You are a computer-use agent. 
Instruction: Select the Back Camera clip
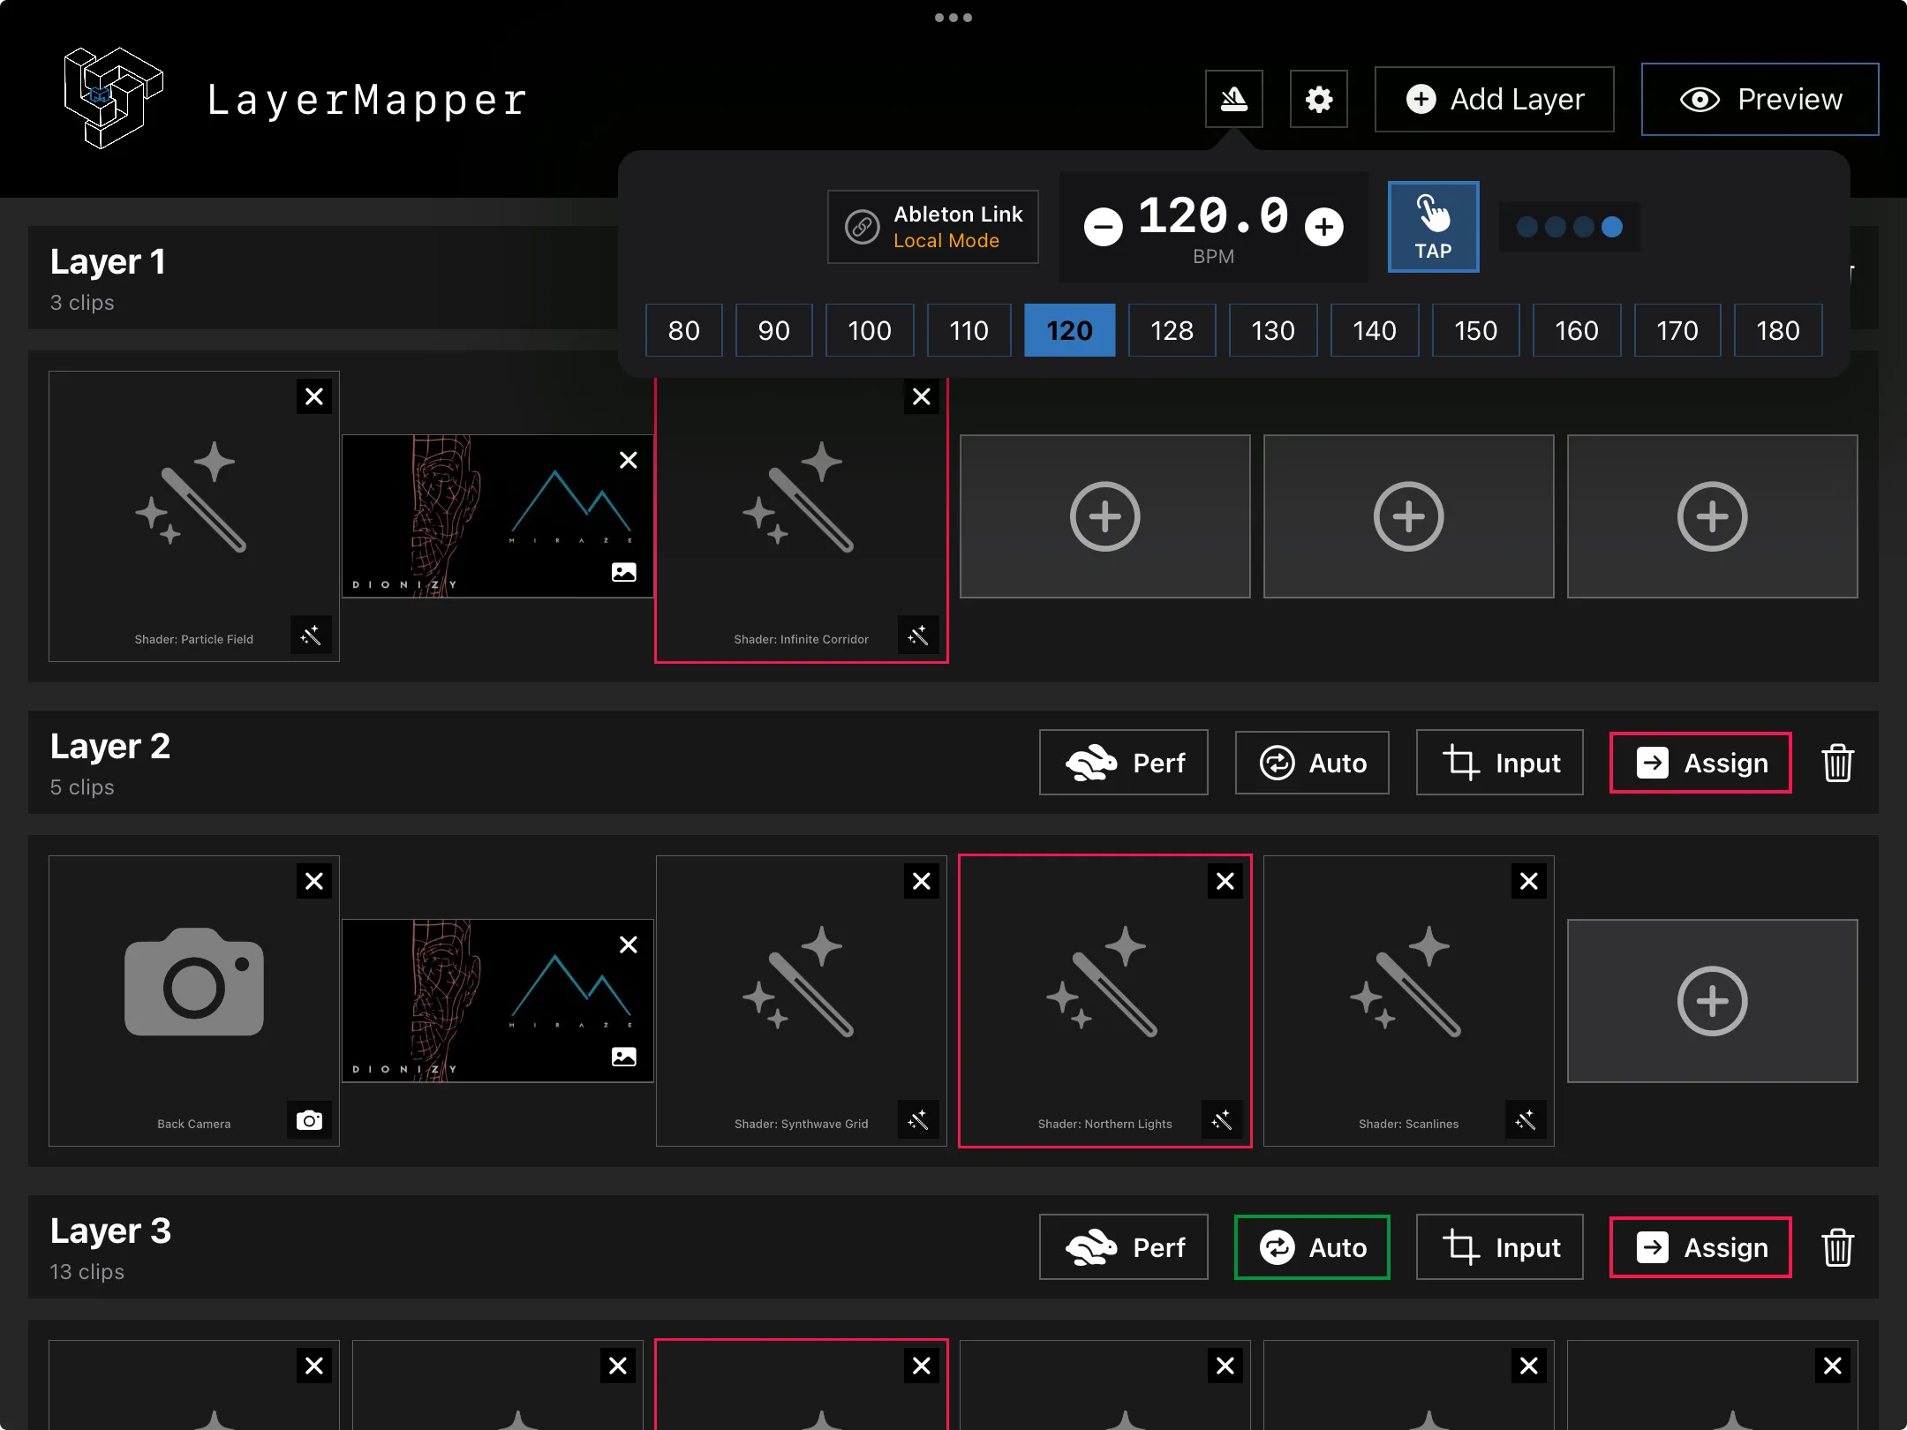tap(193, 1001)
